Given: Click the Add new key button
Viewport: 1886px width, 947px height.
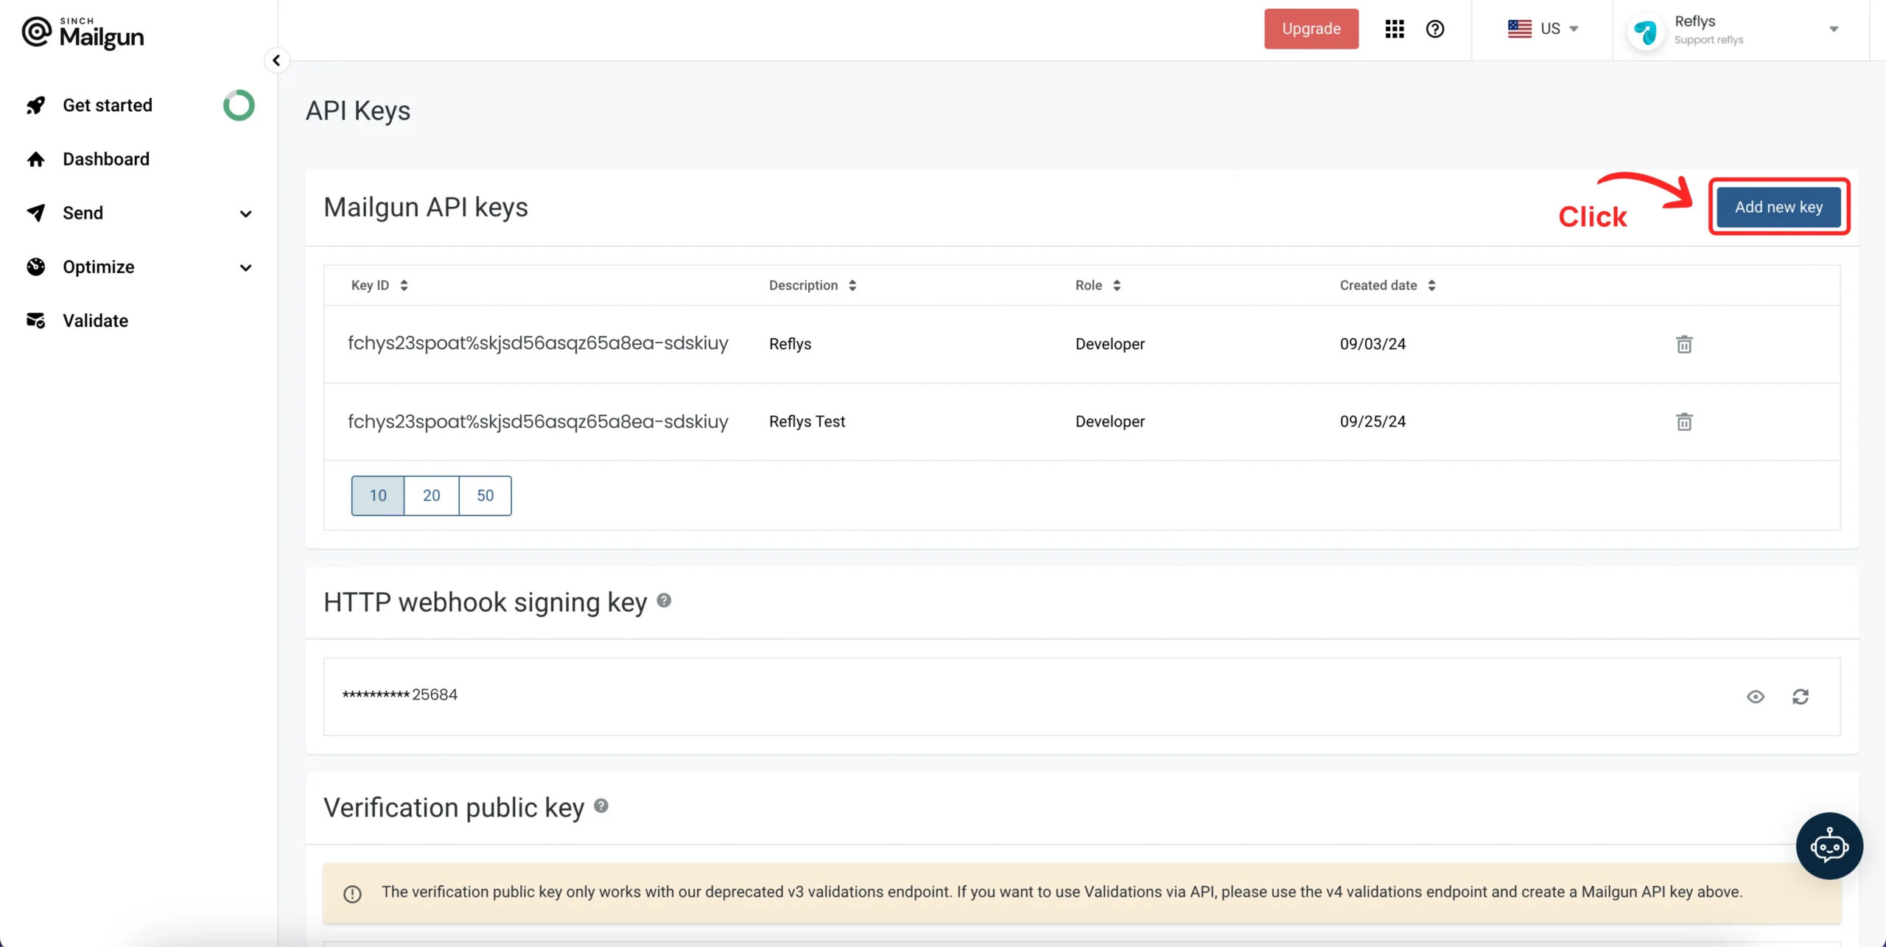Looking at the screenshot, I should tap(1778, 207).
